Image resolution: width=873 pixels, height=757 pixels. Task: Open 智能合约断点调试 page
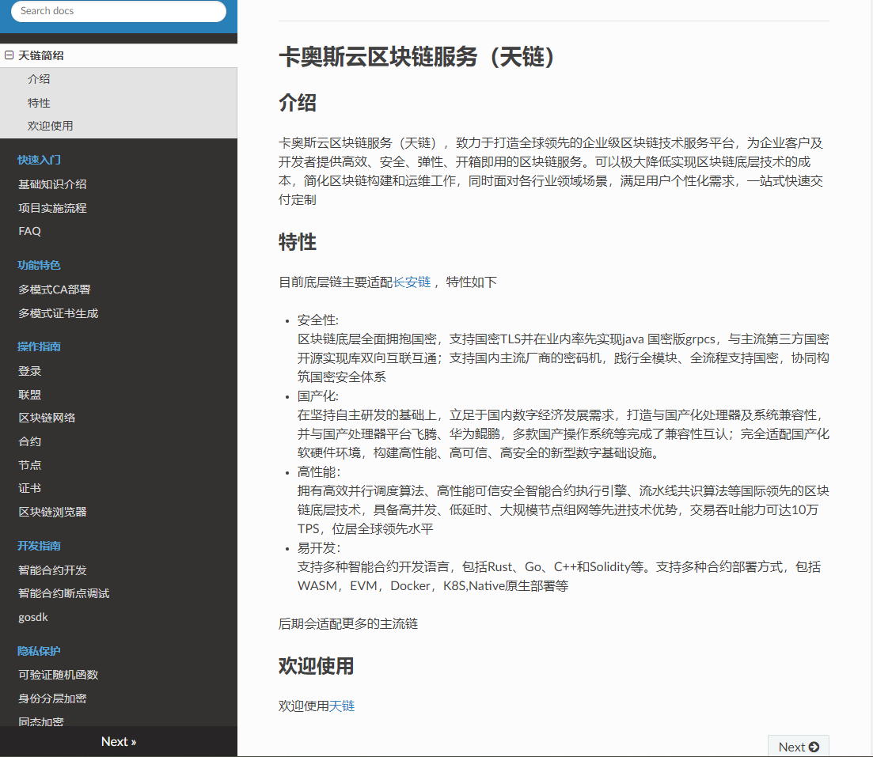click(x=64, y=593)
